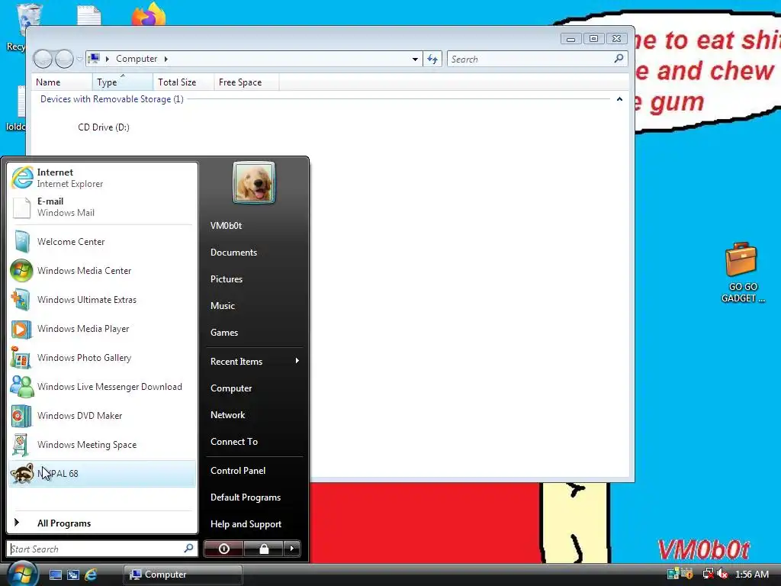Open Windows Mail E-mail entry

pos(102,207)
